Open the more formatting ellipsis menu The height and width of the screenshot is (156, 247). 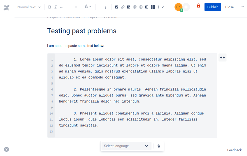point(62,7)
